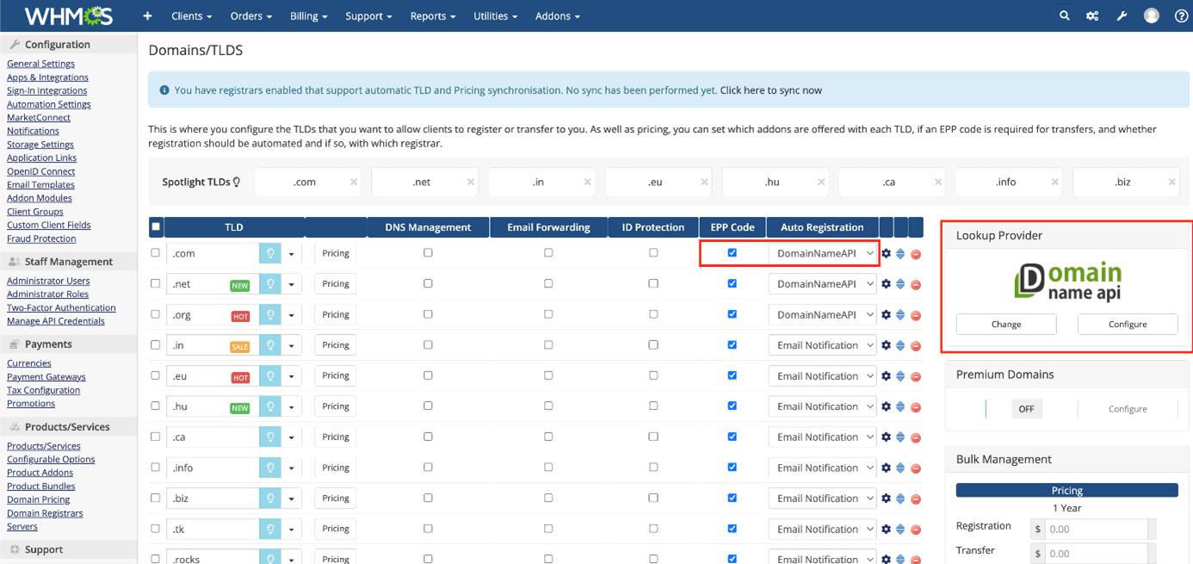1193x564 pixels.
Task: Click the red delete icon for .com row
Action: click(916, 254)
